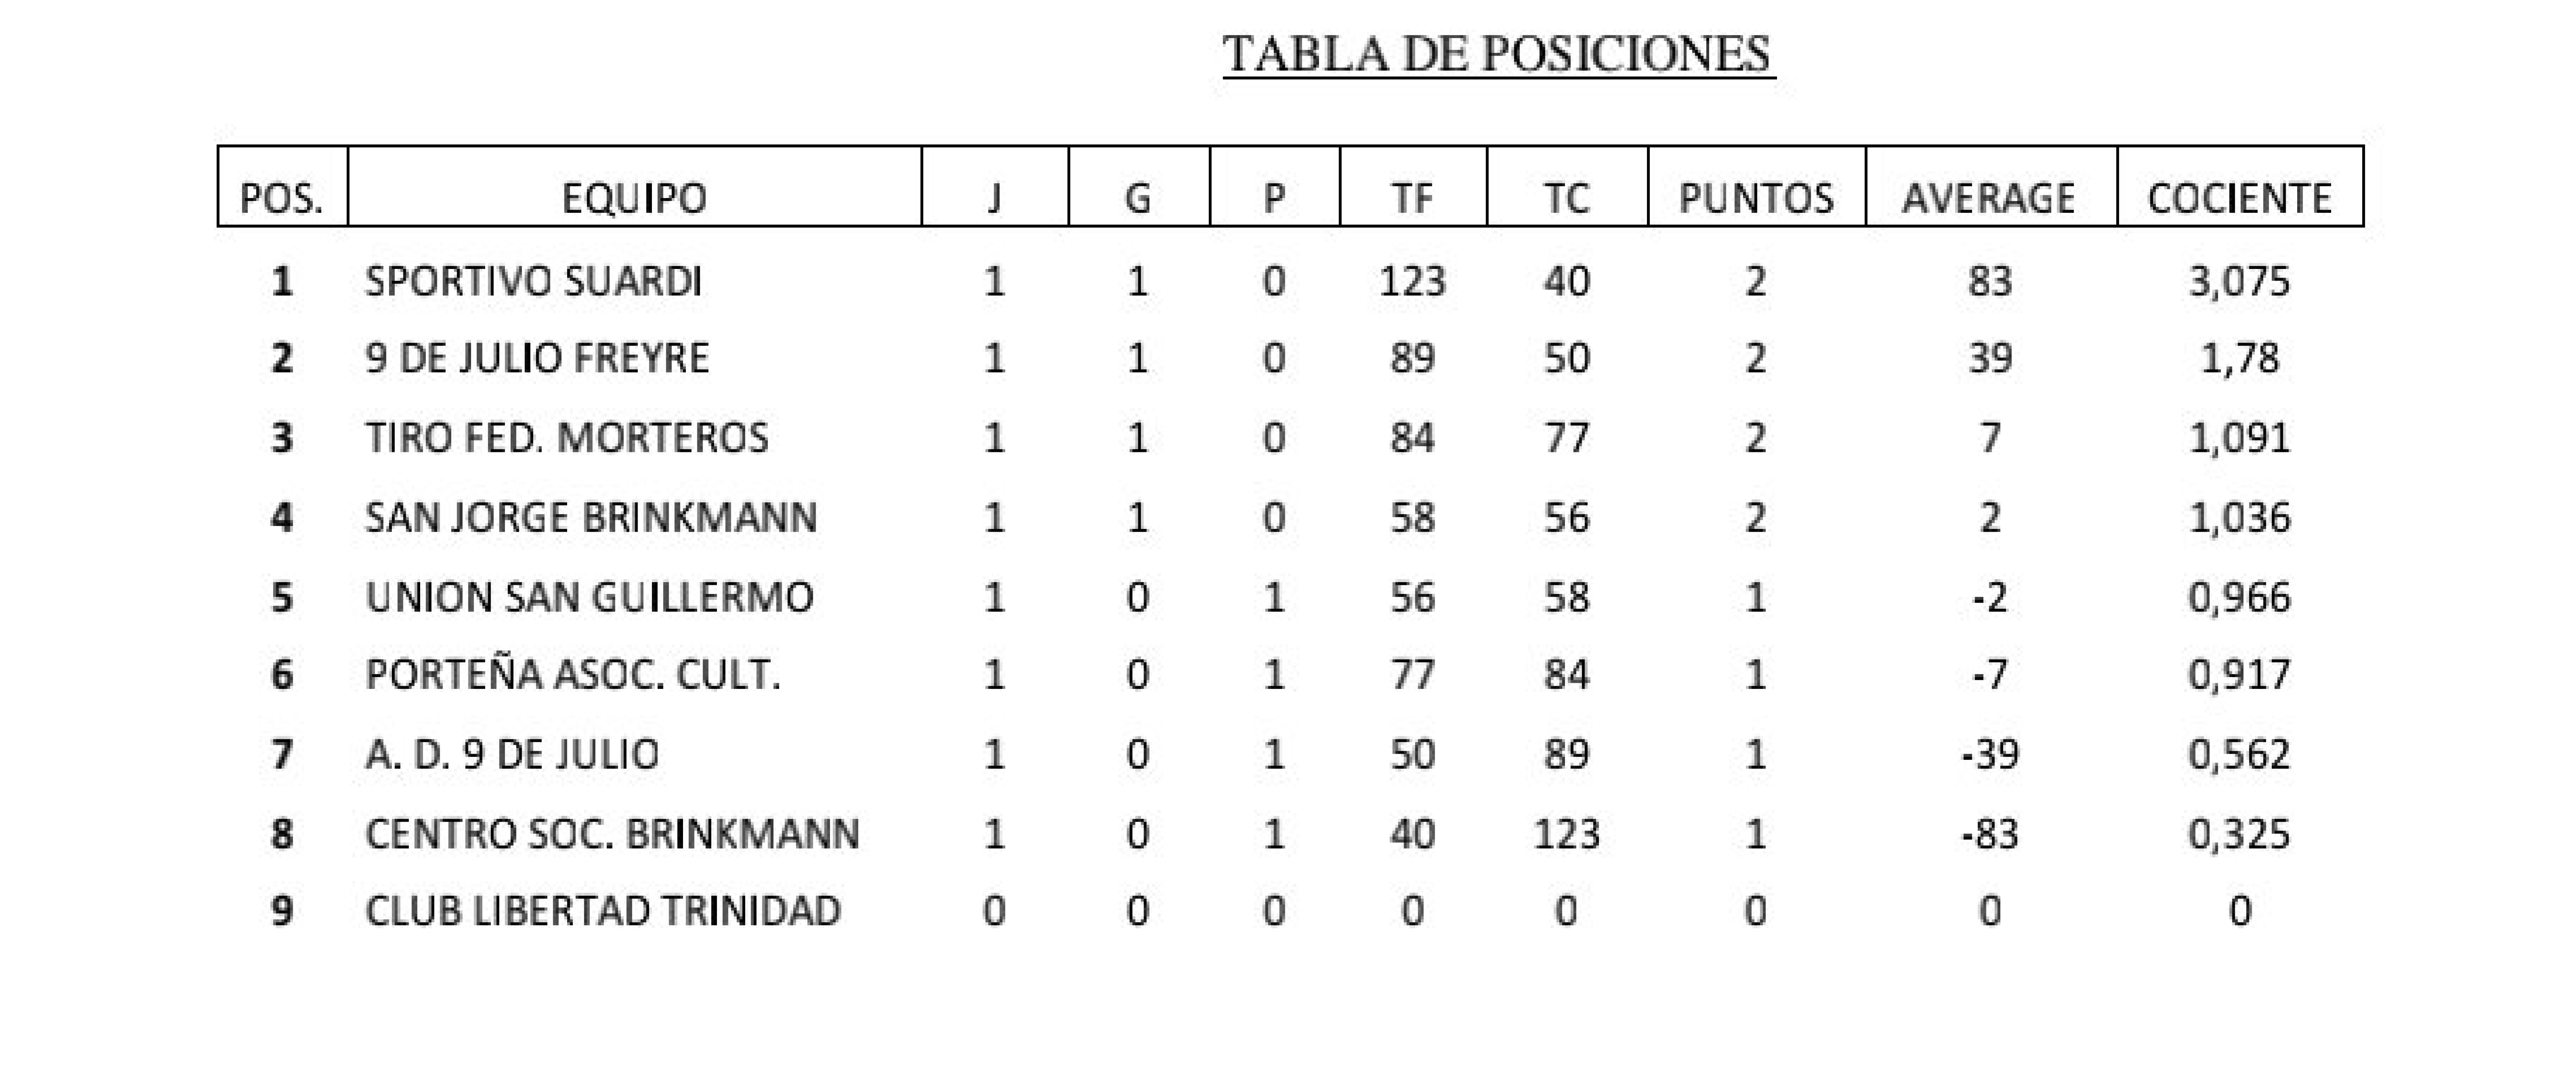The width and height of the screenshot is (2576, 1086).
Task: Click the 1,091 cociente value
Action: pyautogui.click(x=2239, y=438)
